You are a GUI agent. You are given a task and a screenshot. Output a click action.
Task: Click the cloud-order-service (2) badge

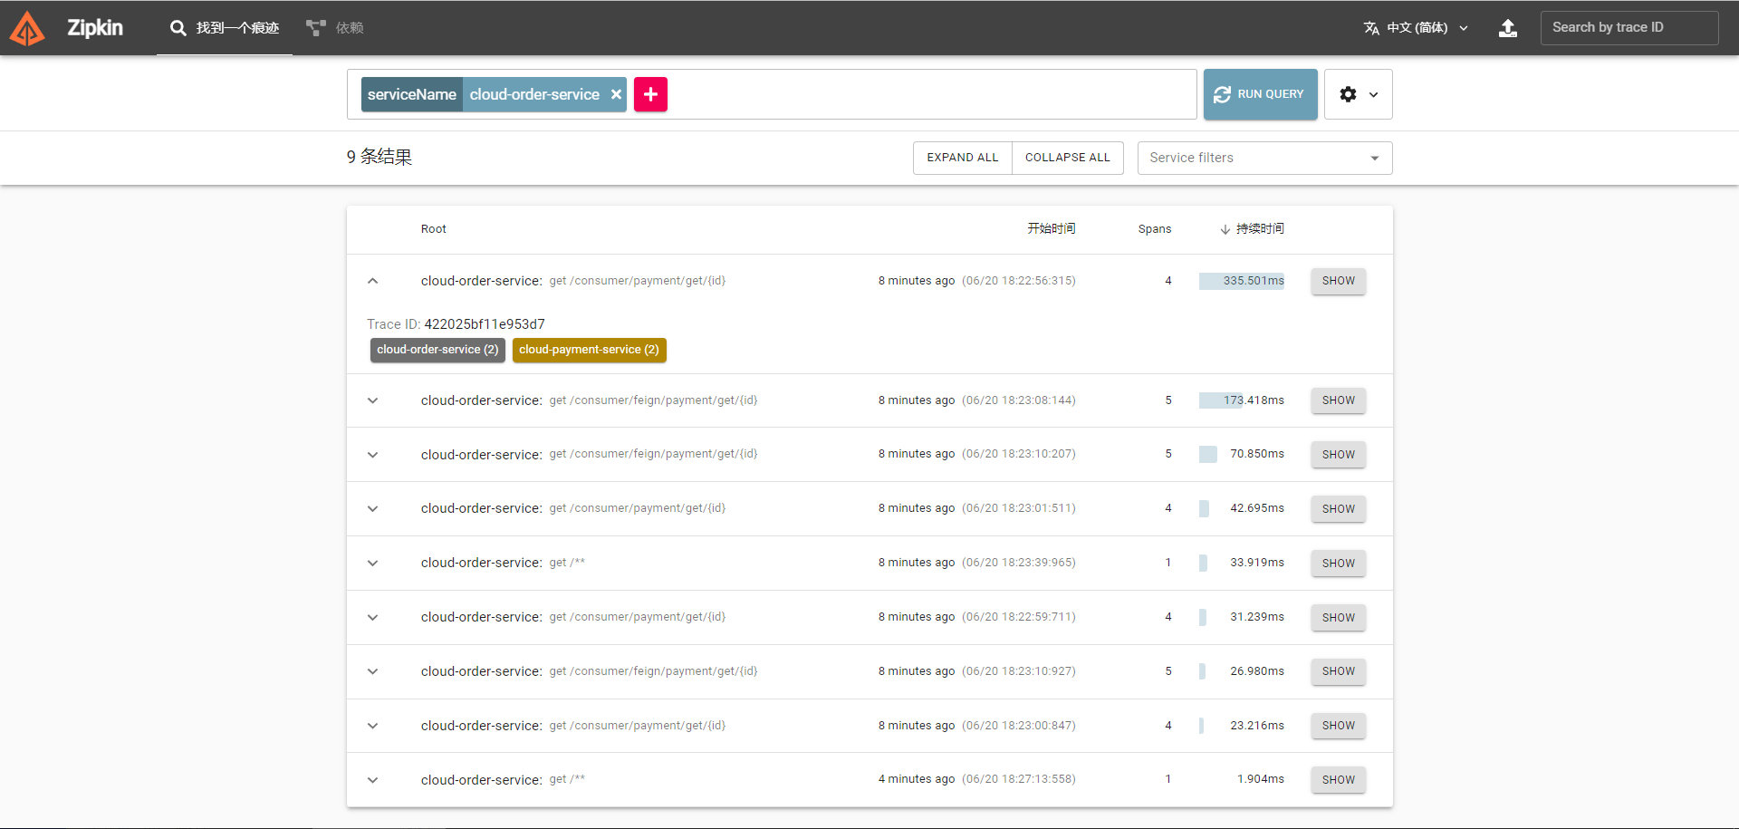pos(437,350)
